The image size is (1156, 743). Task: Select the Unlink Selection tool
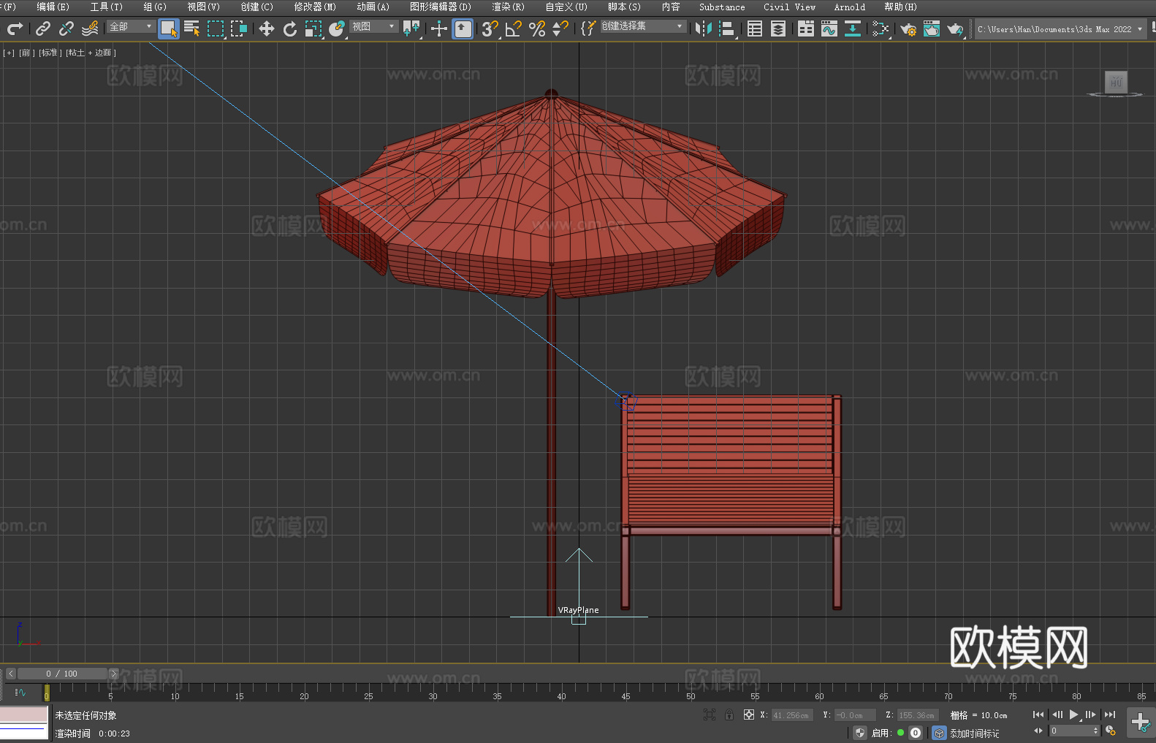click(x=66, y=28)
